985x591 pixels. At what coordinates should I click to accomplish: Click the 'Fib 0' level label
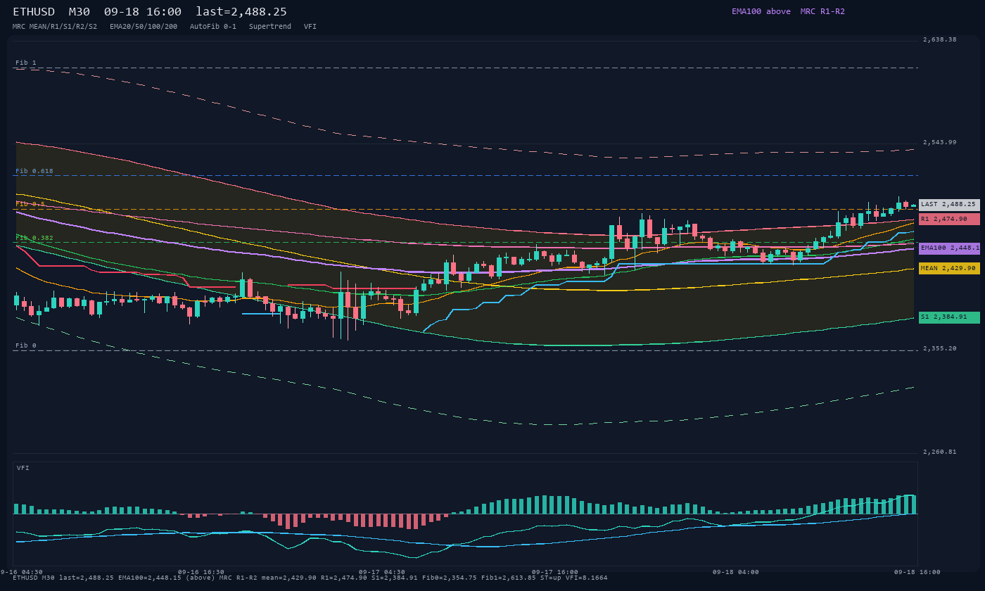(26, 345)
